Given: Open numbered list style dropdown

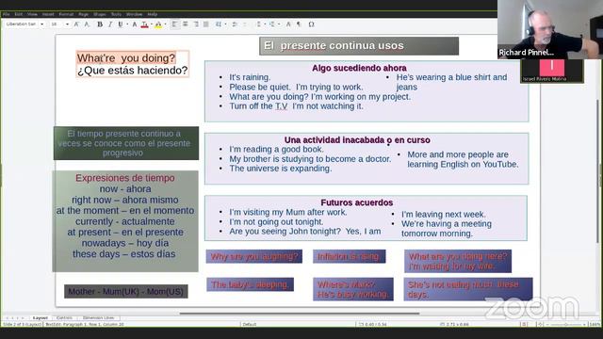Looking at the screenshot, I should point(279,24).
